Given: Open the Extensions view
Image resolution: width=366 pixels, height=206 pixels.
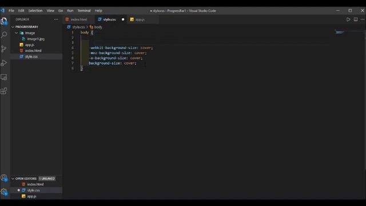Looking at the screenshot, I should click(x=4, y=91).
